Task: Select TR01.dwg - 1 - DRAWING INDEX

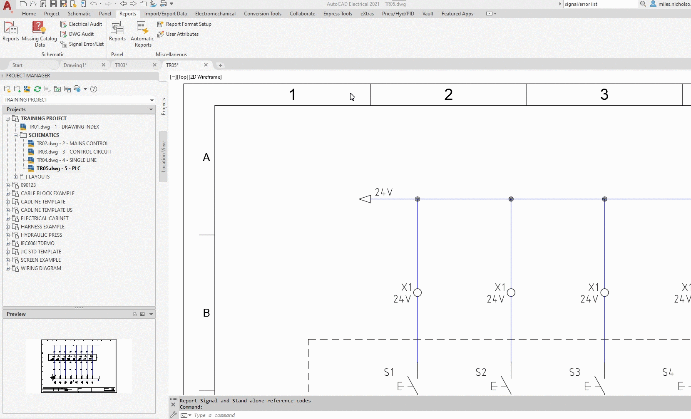Action: (x=64, y=127)
